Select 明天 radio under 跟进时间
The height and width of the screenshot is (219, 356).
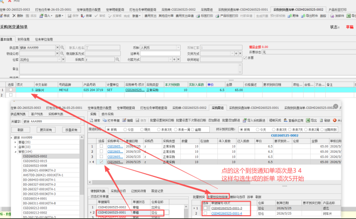[x=142, y=129]
